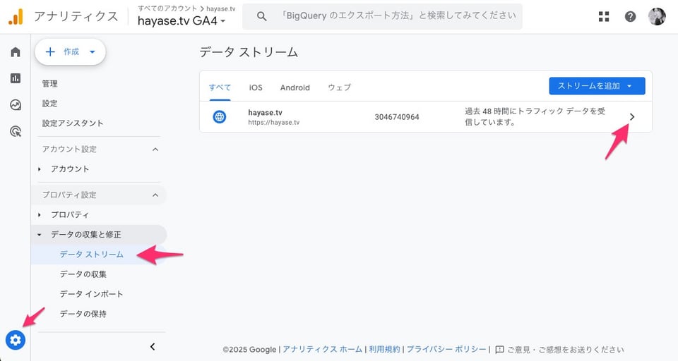Click the hayase.tv stream name
Viewport: 678px width, 361px height.
pyautogui.click(x=265, y=112)
